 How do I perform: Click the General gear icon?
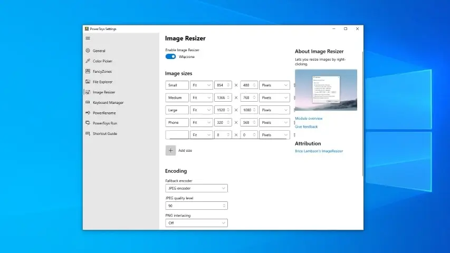point(88,51)
